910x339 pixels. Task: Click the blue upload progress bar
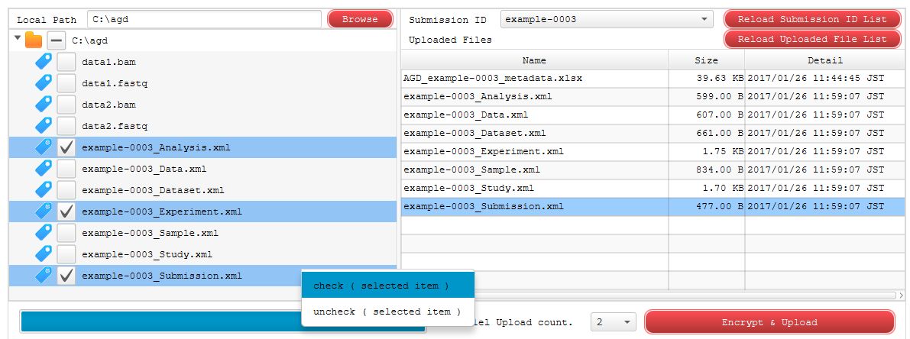click(160, 322)
